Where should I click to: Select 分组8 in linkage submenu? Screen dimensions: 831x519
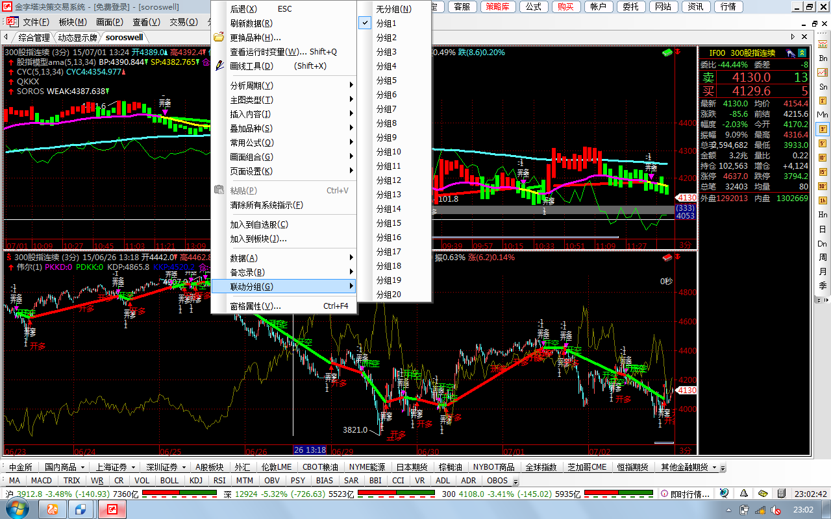click(394, 123)
